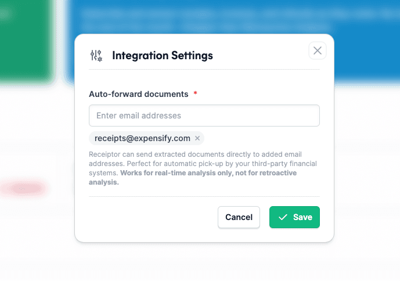Select the receipts@expensify.com chip text

[x=142, y=138]
